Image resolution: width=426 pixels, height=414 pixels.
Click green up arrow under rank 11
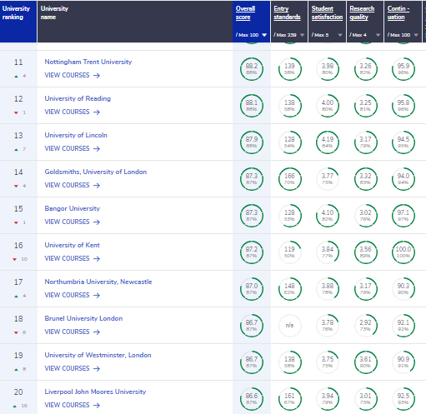pos(16,76)
